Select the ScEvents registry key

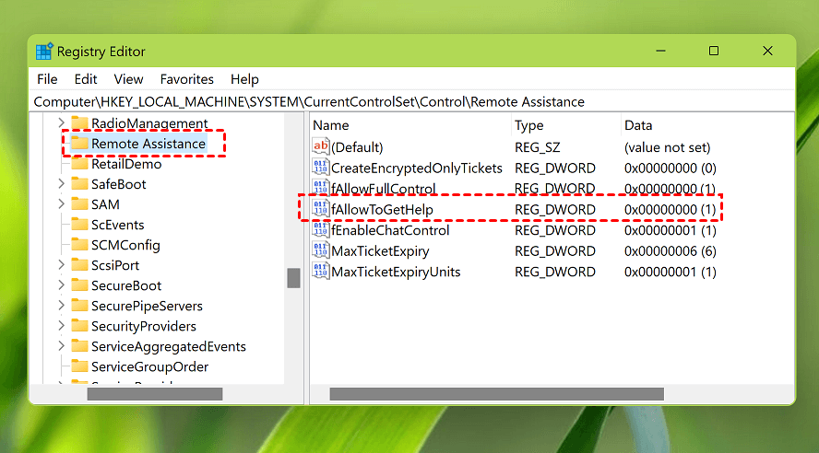coord(117,225)
